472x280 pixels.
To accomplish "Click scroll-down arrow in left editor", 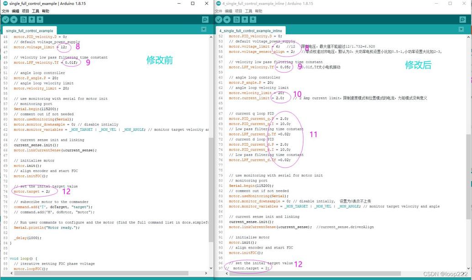I will coord(211,268).
